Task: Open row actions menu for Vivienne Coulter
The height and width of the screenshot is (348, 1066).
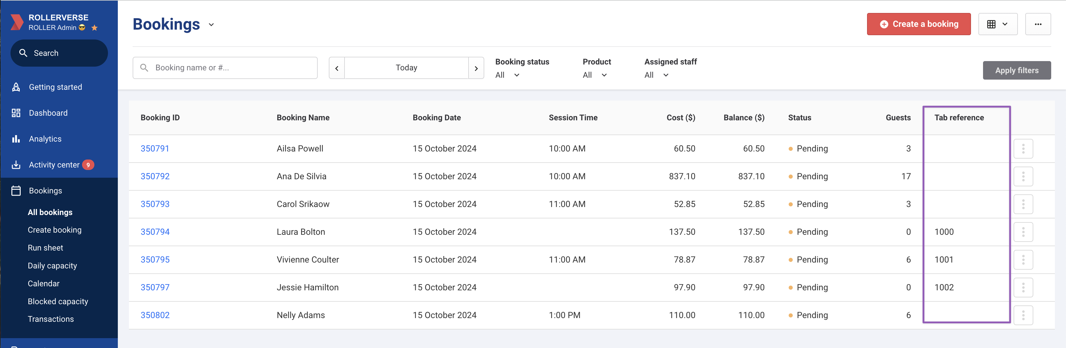Action: click(x=1023, y=259)
